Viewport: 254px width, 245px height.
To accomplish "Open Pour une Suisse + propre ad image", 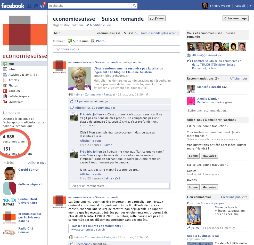I will coord(194,216).
